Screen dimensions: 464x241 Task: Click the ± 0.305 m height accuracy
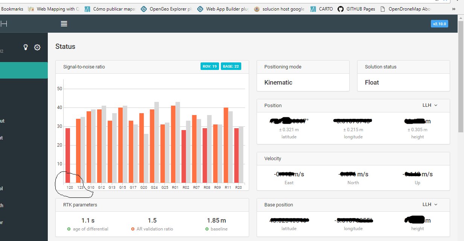point(417,130)
